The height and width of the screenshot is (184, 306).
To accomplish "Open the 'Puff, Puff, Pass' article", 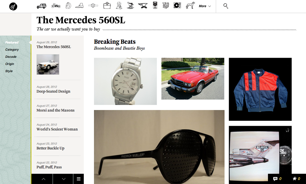I will click(49, 167).
